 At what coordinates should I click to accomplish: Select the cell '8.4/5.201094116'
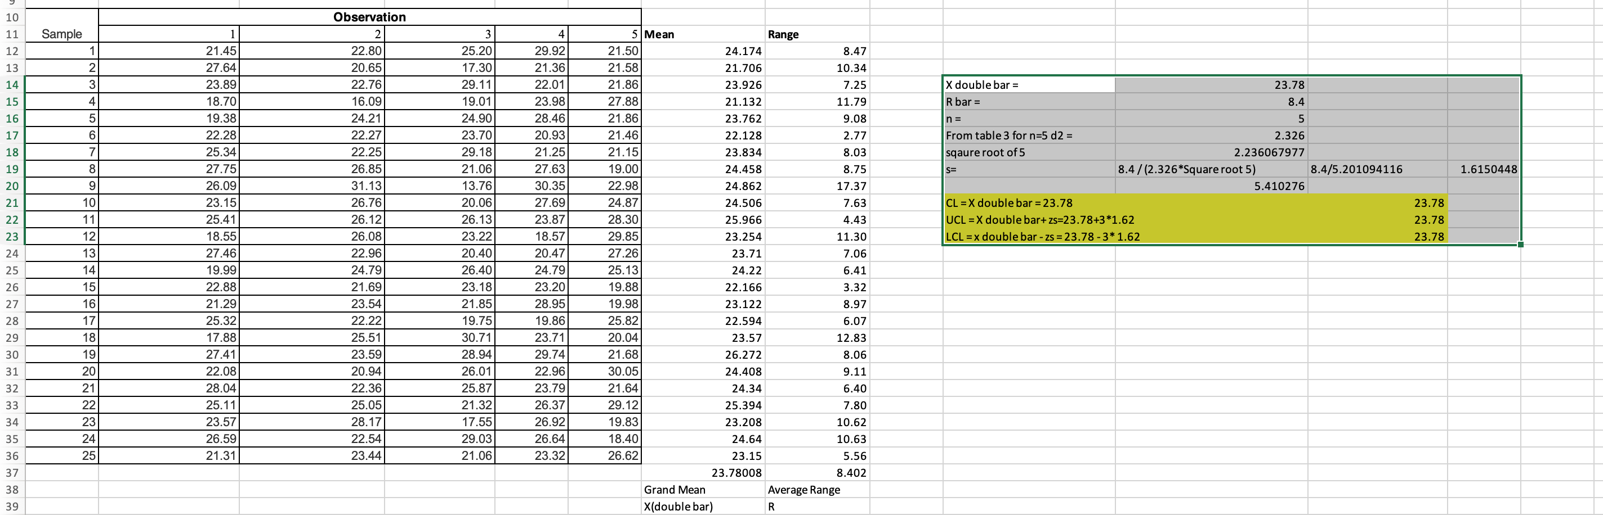[1377, 169]
